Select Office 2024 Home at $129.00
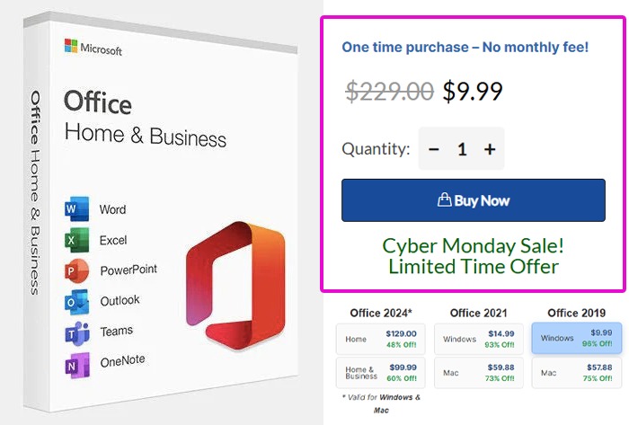The width and height of the screenshot is (629, 425). [x=380, y=339]
